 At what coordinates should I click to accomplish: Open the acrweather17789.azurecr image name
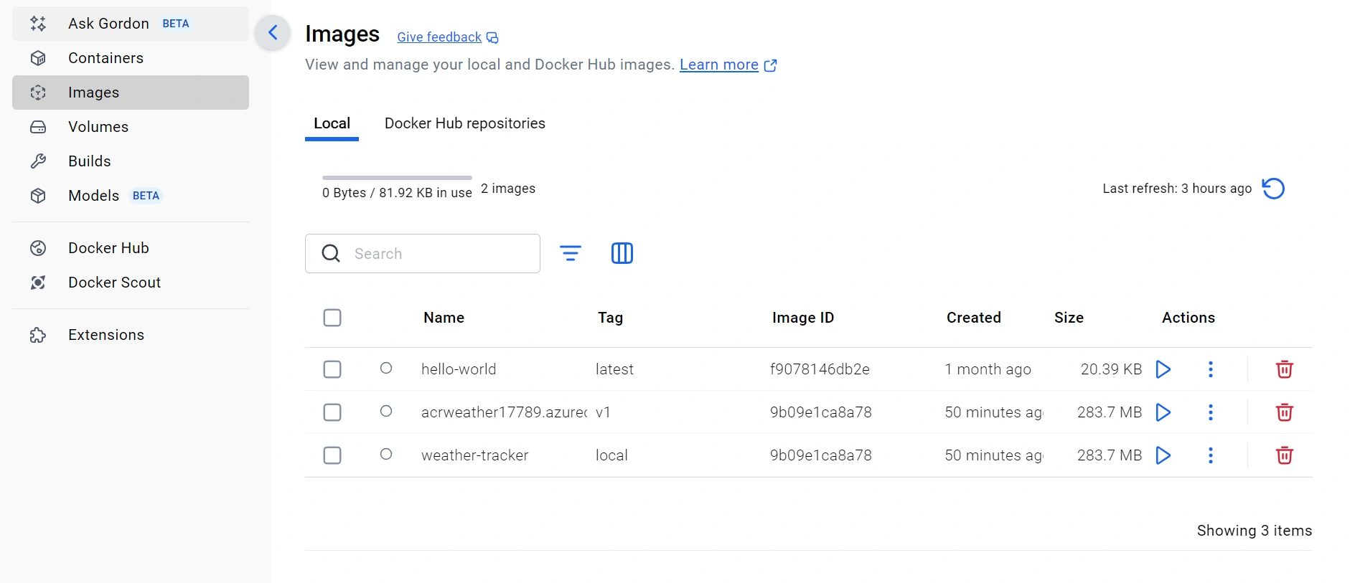(x=504, y=412)
